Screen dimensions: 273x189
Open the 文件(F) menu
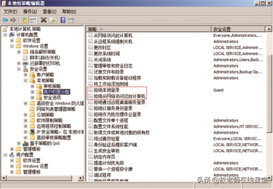point(10,11)
